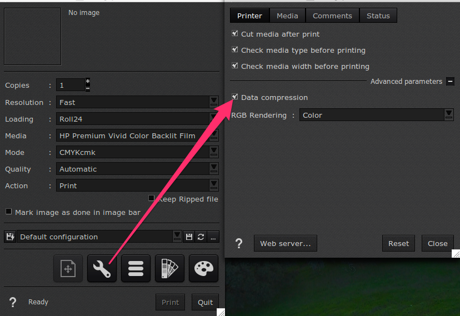The width and height of the screenshot is (460, 316).
Task: Switch to the Status tab
Action: [x=378, y=16]
